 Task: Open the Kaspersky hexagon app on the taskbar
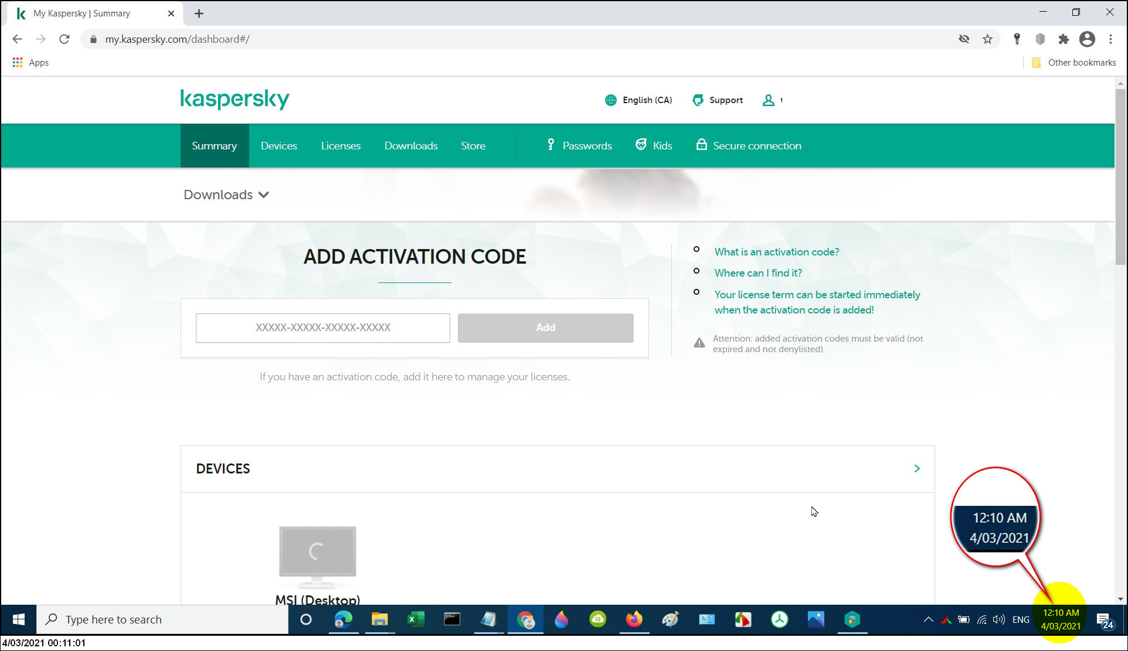pyautogui.click(x=852, y=619)
